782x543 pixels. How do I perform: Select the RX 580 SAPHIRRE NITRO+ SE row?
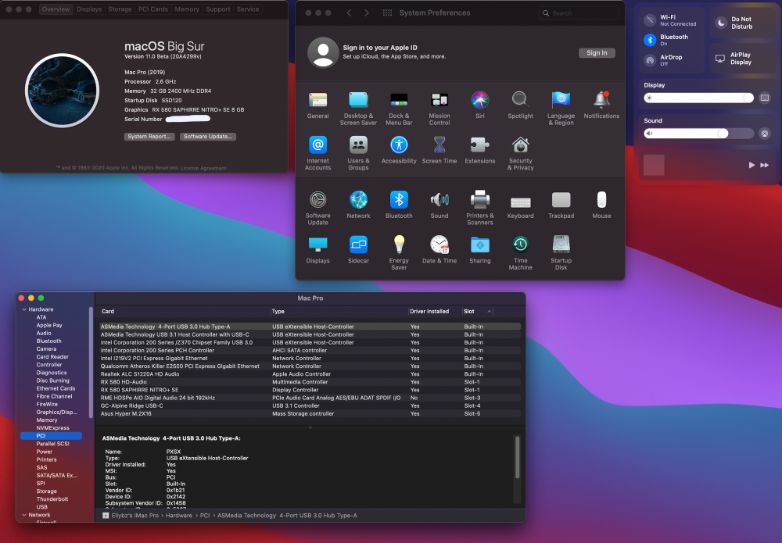pos(310,390)
